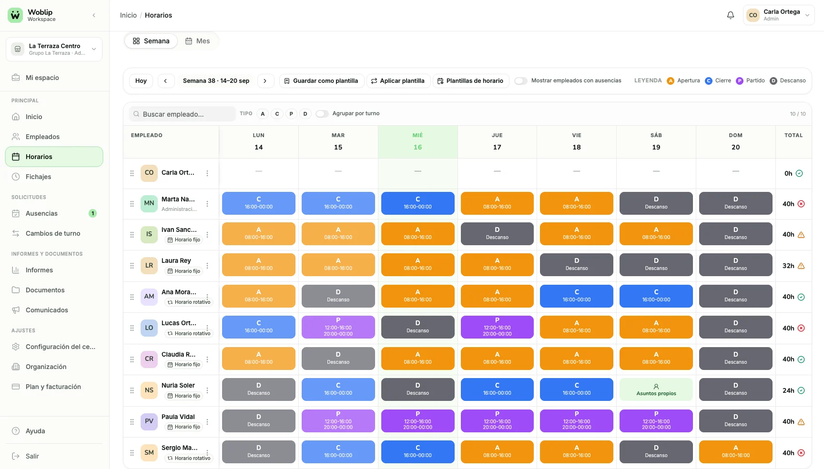Switch to the Mes view tab
This screenshot has width=824, height=469.
198,41
